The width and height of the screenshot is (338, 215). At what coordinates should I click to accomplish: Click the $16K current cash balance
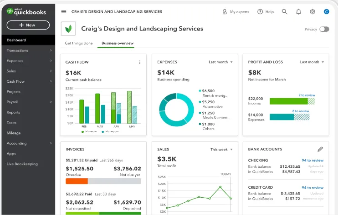[73, 73]
